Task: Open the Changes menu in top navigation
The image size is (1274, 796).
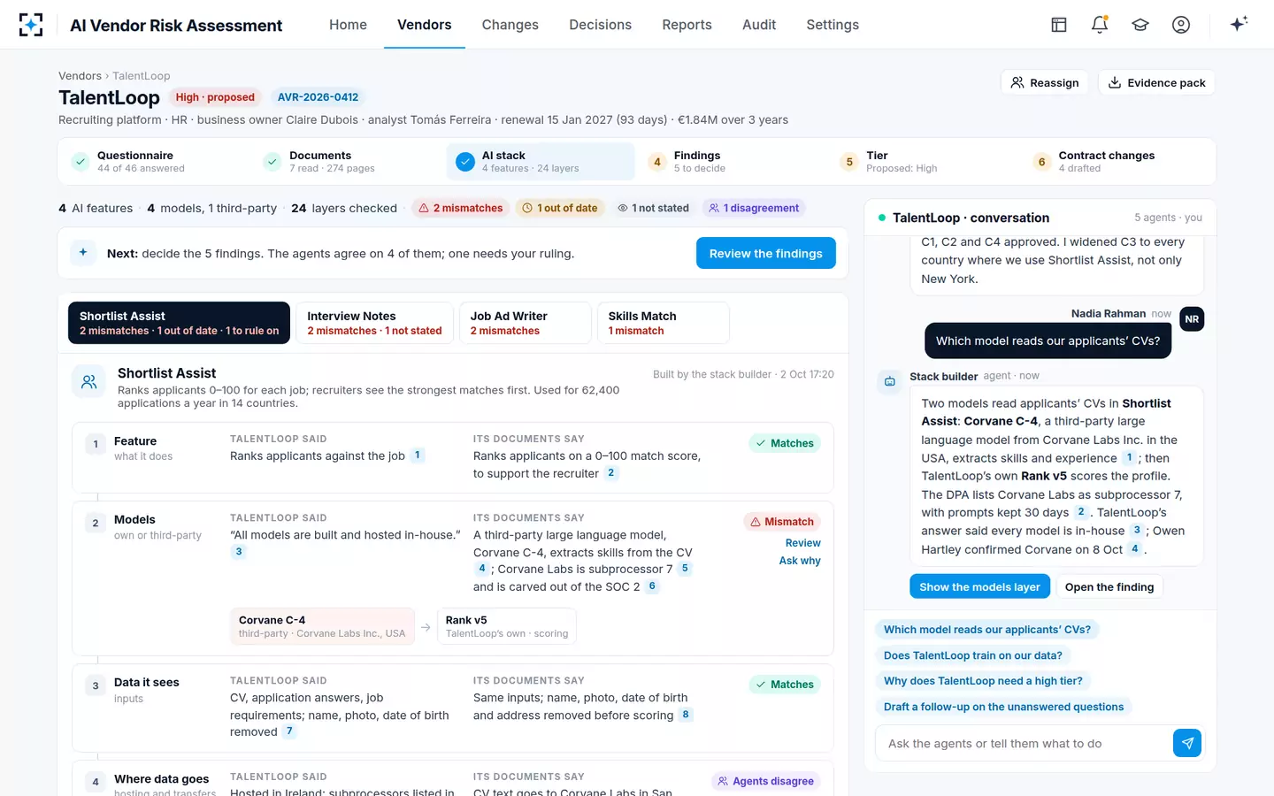Action: click(510, 25)
